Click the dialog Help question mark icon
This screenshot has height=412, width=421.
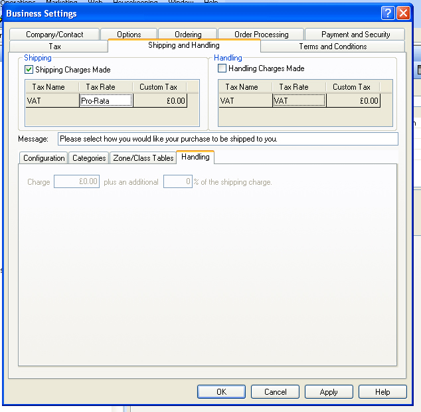[388, 13]
